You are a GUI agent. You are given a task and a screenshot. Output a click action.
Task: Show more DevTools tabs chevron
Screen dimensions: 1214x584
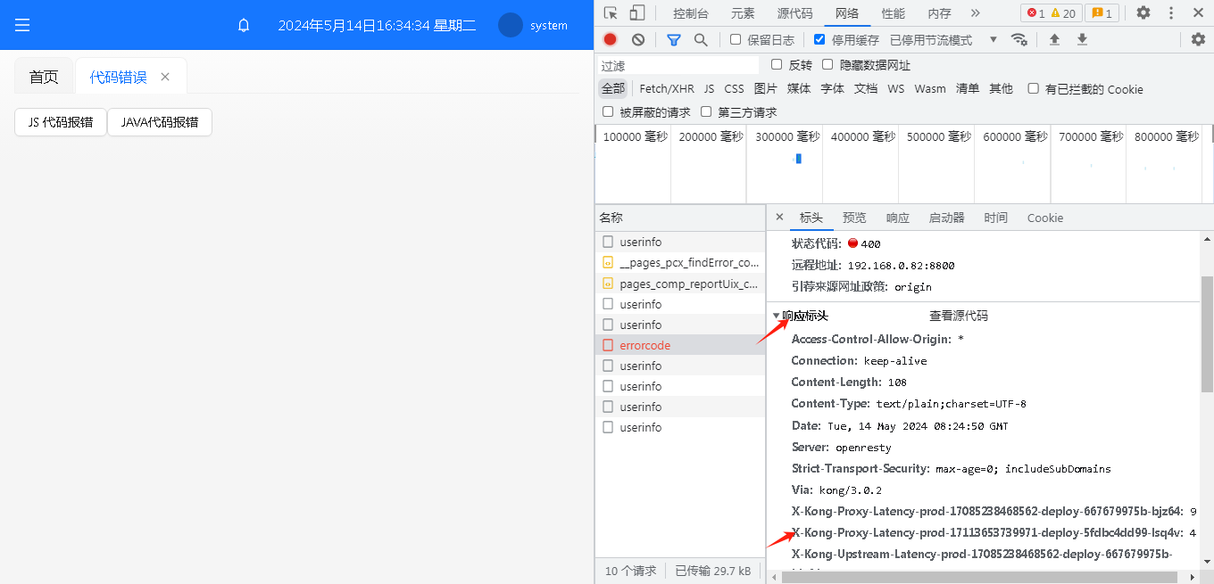975,12
